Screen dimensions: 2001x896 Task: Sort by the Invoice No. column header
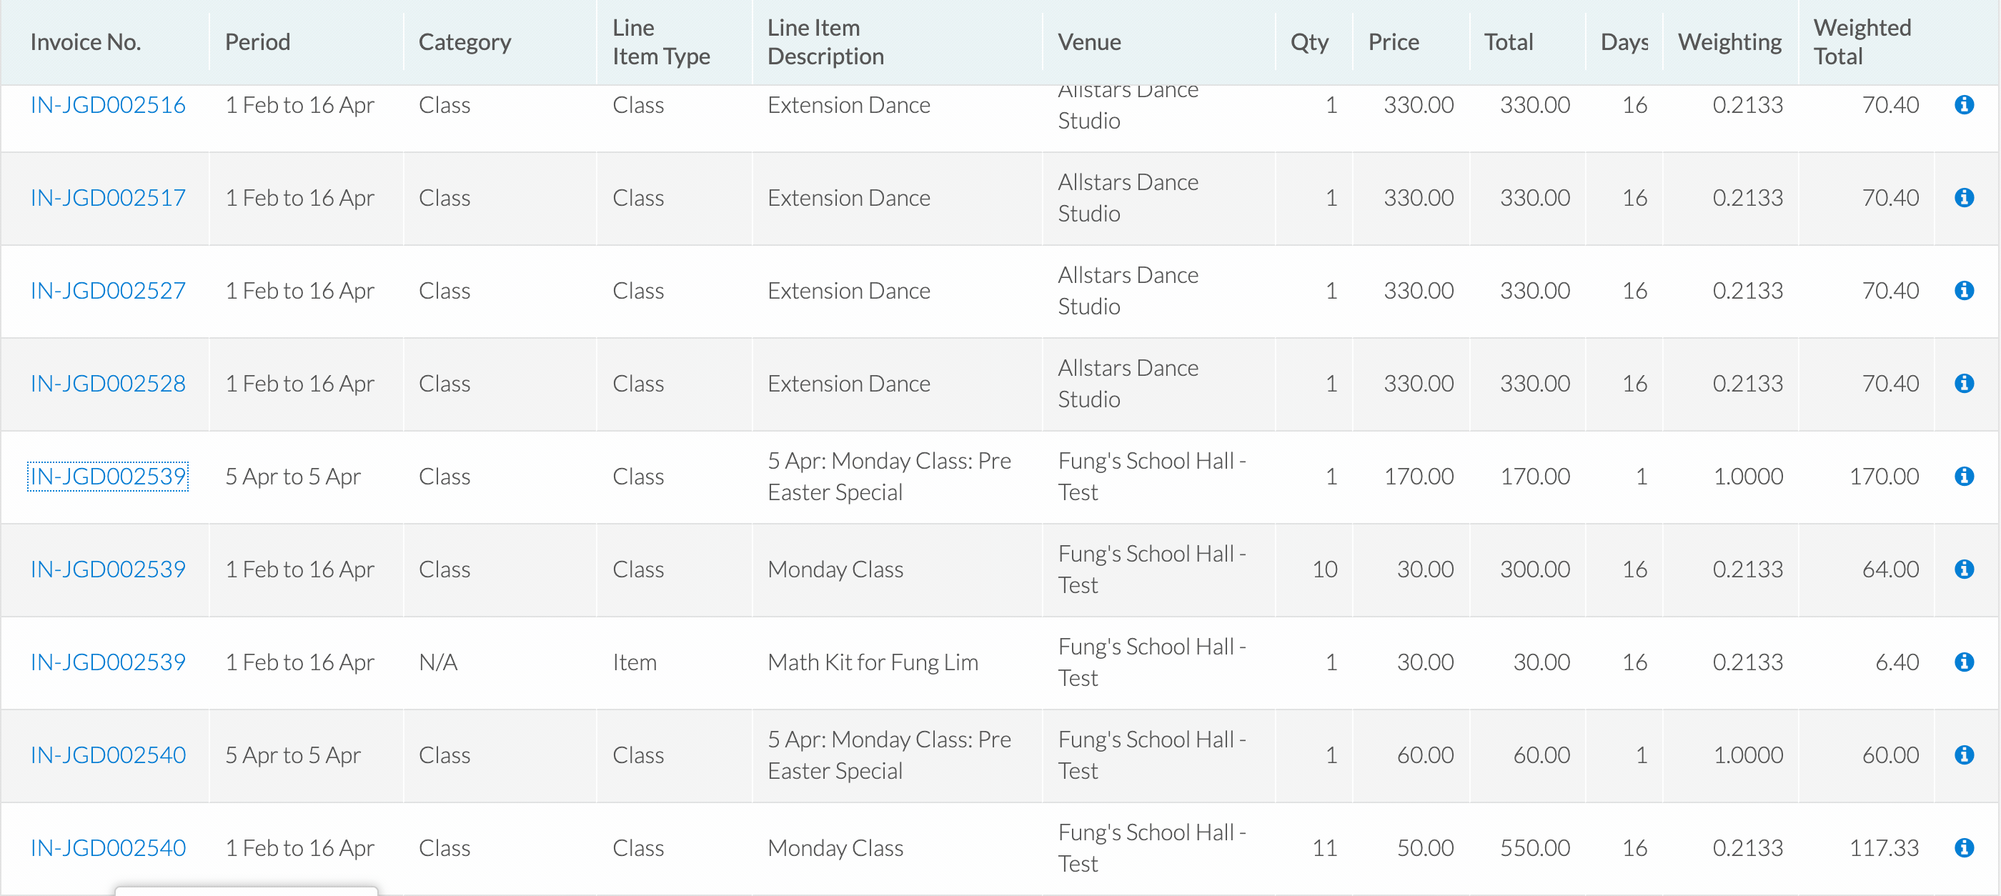click(x=86, y=42)
